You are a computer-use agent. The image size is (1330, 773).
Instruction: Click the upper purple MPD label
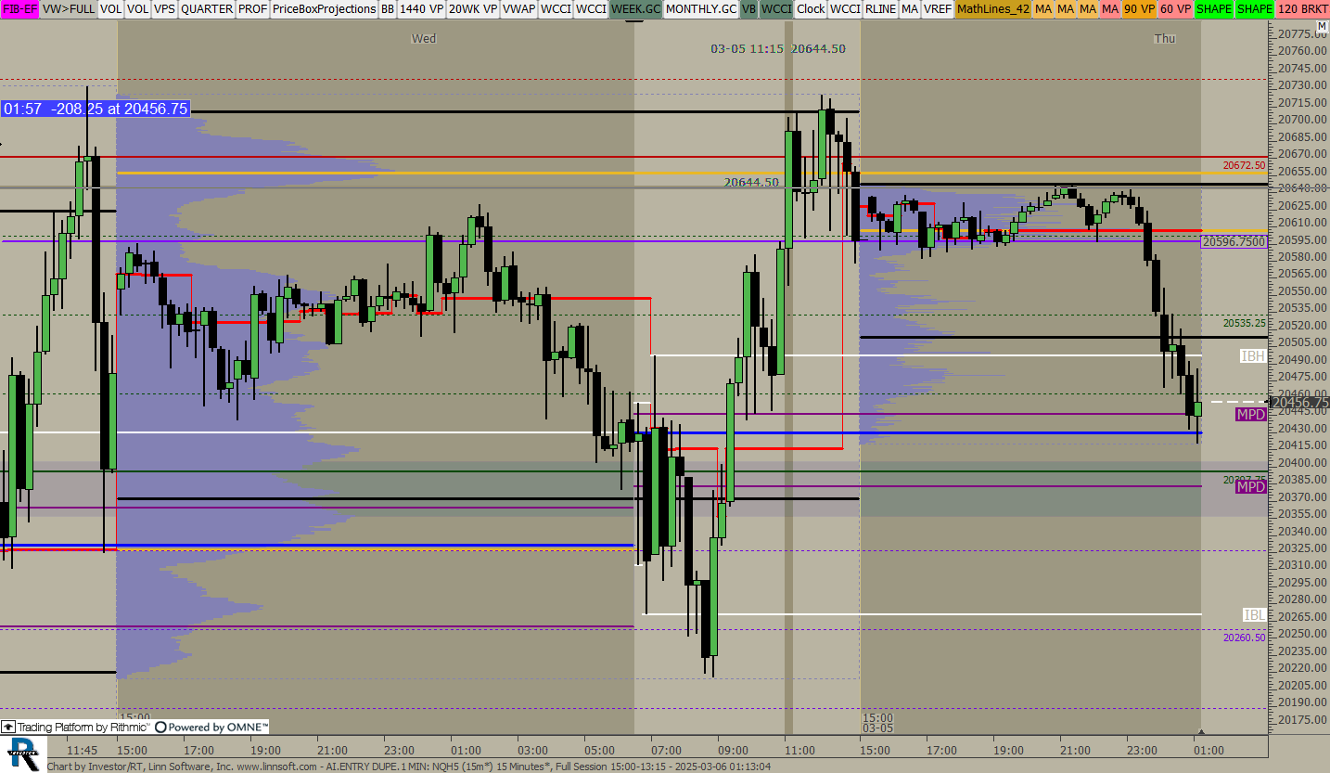tap(1251, 415)
